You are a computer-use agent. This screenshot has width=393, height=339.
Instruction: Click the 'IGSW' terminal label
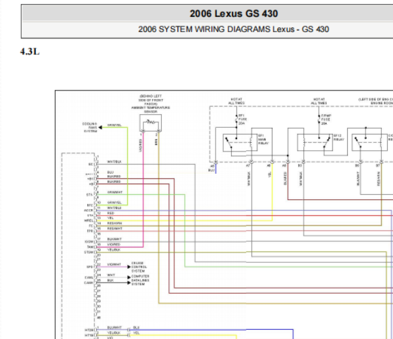coord(89,242)
